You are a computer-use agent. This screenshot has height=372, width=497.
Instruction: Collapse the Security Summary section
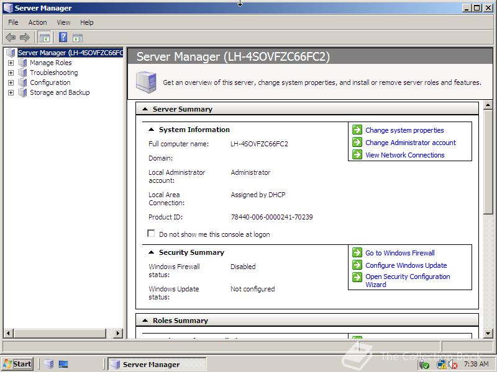(x=151, y=252)
